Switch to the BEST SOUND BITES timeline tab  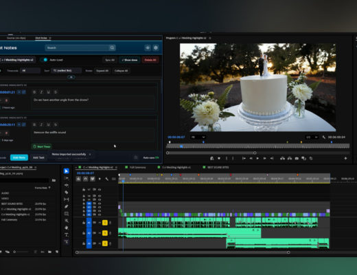tap(218, 167)
